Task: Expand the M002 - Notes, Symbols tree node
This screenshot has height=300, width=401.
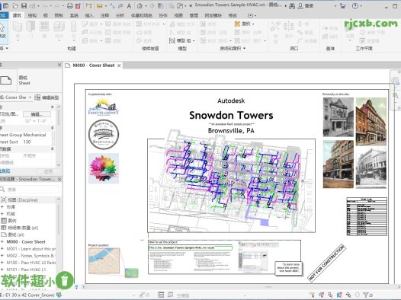Action: tap(2, 256)
